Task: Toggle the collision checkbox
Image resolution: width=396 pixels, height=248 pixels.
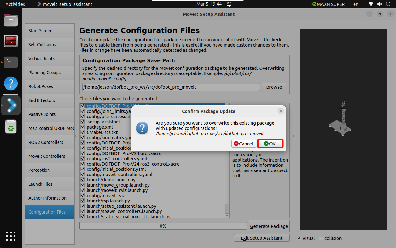Action: click(321, 238)
